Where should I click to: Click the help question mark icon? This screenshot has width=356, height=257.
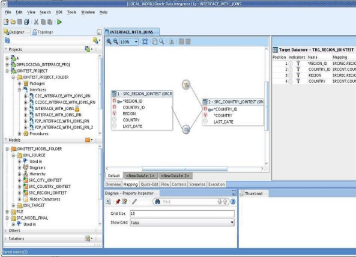pos(233,202)
